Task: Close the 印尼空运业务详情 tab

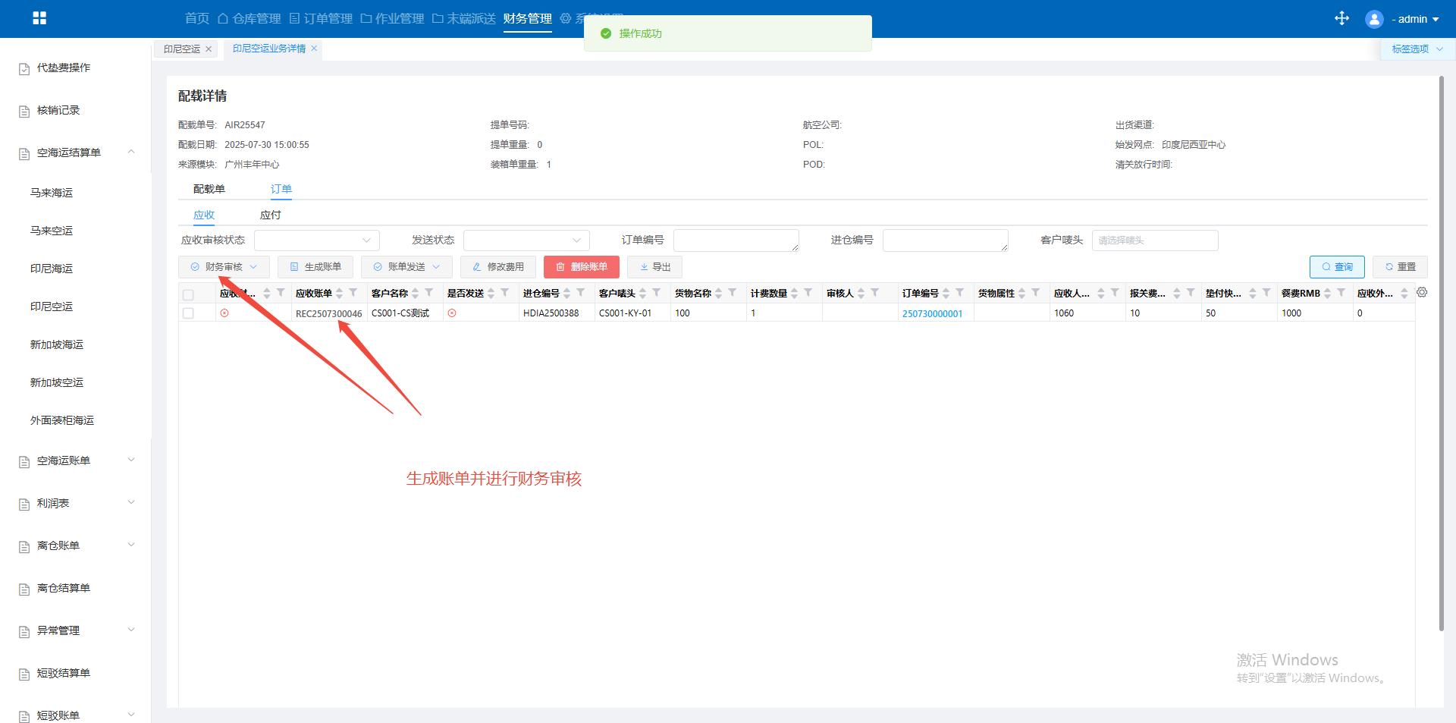Action: 314,49
